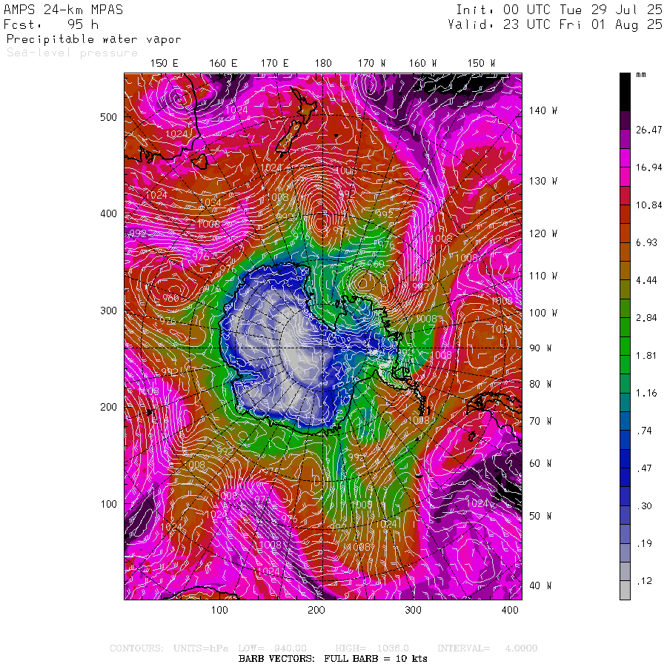The image size is (667, 667).
Task: Click the ".12" colorbar value
Action: (645, 580)
